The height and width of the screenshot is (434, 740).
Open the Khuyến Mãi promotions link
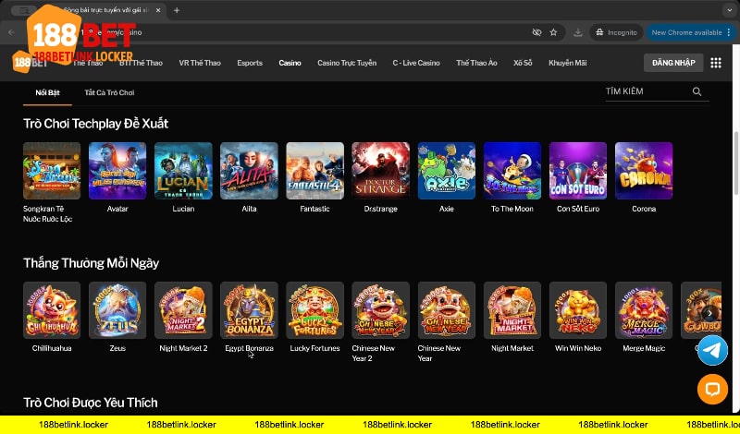click(x=568, y=63)
